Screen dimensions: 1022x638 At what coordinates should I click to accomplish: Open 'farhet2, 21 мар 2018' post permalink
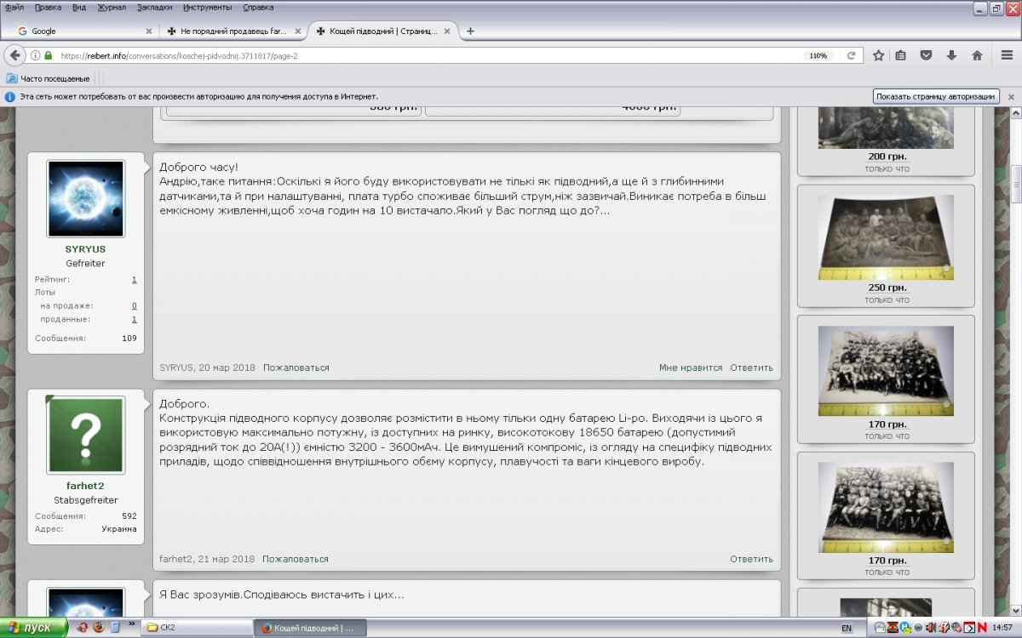(x=207, y=560)
